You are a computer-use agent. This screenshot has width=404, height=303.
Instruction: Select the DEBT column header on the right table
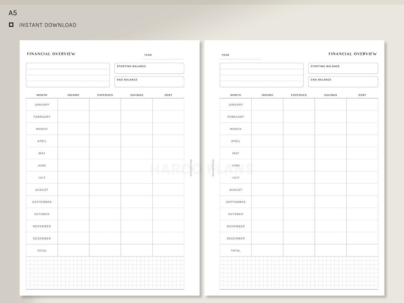point(362,95)
